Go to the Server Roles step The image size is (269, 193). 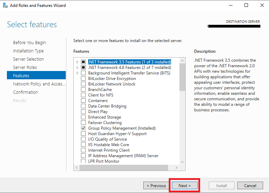pyautogui.click(x=25, y=67)
